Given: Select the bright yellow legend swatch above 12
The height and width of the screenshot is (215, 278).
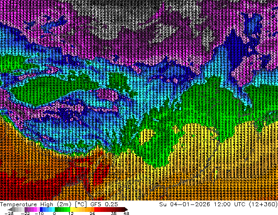Looking at the screenshot, I should click(71, 209).
